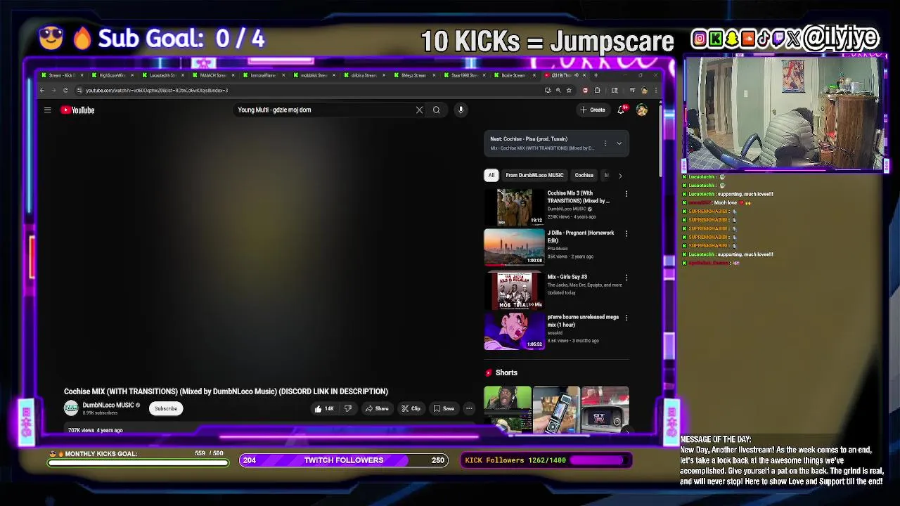
Task: Clear the search box with the X
Action: tap(419, 110)
